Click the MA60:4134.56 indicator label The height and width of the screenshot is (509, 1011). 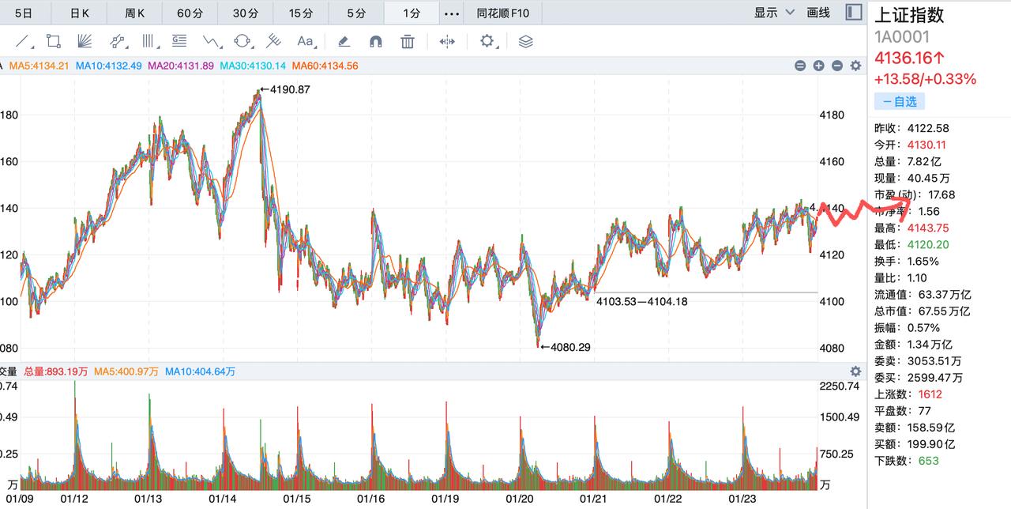tap(325, 66)
